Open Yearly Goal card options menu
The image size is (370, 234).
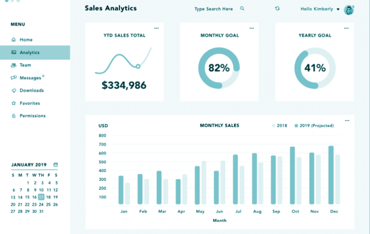tap(346, 28)
